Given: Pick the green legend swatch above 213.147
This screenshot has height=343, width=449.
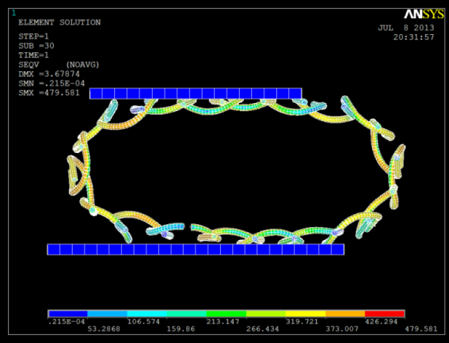Looking at the screenshot, I should 226,314.
